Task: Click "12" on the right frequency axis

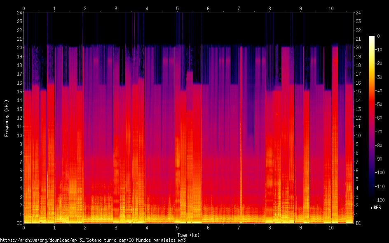Action: [x=358, y=118]
